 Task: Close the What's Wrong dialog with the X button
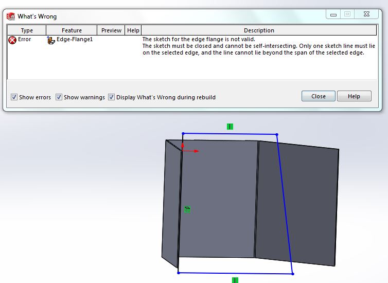click(x=366, y=14)
